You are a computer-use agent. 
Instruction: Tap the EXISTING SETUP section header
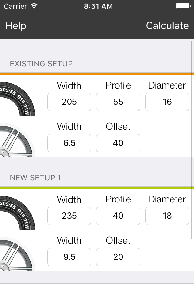(x=41, y=64)
